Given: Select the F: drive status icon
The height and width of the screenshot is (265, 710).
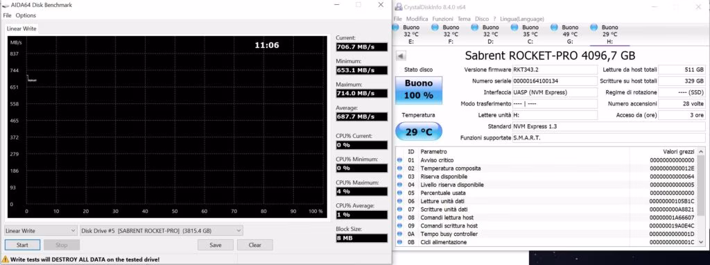Looking at the screenshot, I should [435, 28].
